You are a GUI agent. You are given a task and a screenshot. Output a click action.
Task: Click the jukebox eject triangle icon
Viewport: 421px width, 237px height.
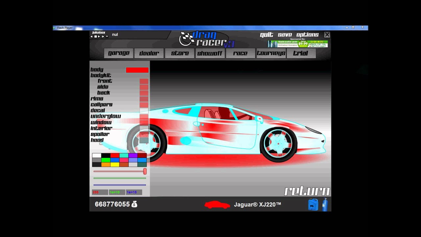107,37
